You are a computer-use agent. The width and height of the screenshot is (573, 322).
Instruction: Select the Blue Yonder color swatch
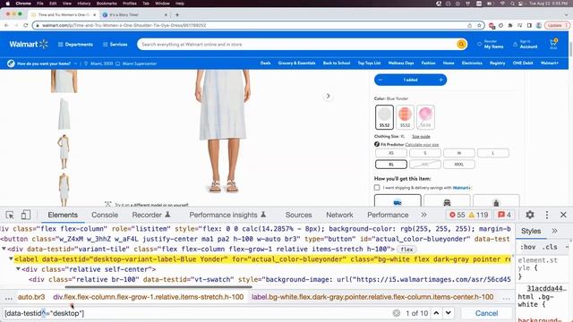pos(384,117)
